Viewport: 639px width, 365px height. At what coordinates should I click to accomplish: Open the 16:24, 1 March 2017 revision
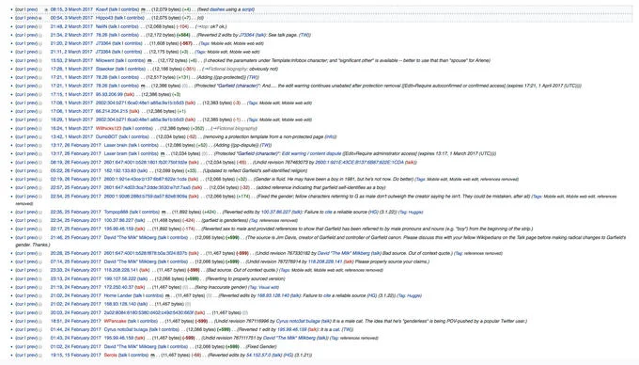pos(71,128)
